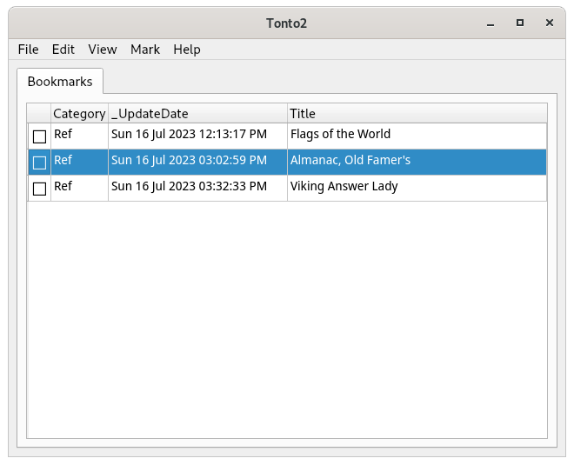The image size is (574, 465).
Task: Open the View menu
Action: 103,50
